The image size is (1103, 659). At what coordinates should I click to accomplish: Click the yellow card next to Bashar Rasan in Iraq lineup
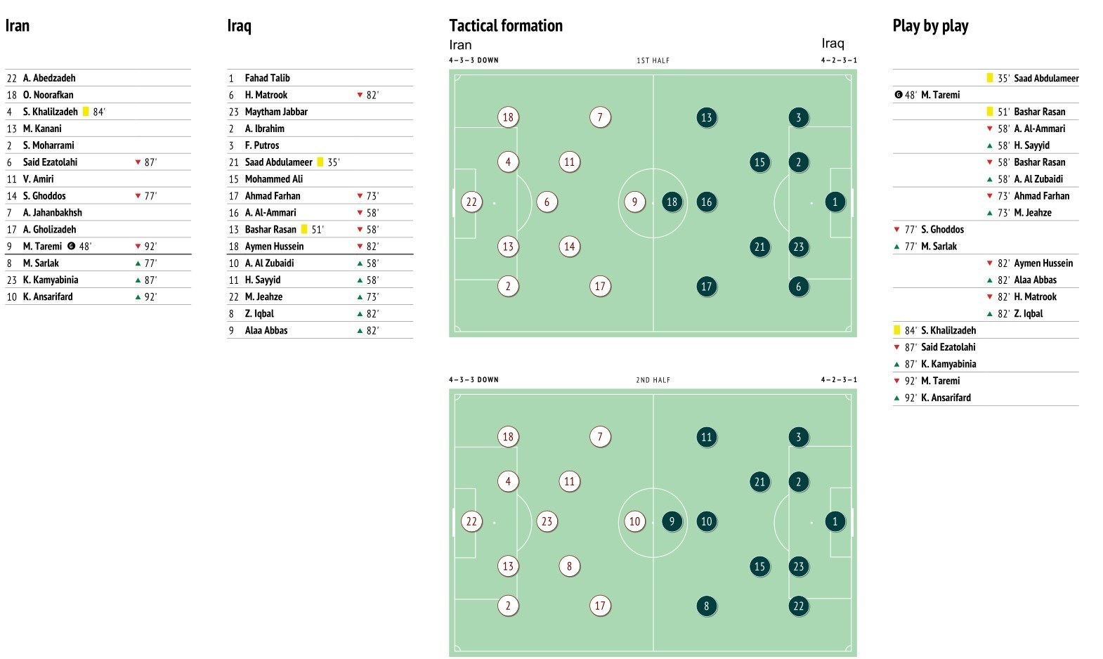click(x=304, y=230)
